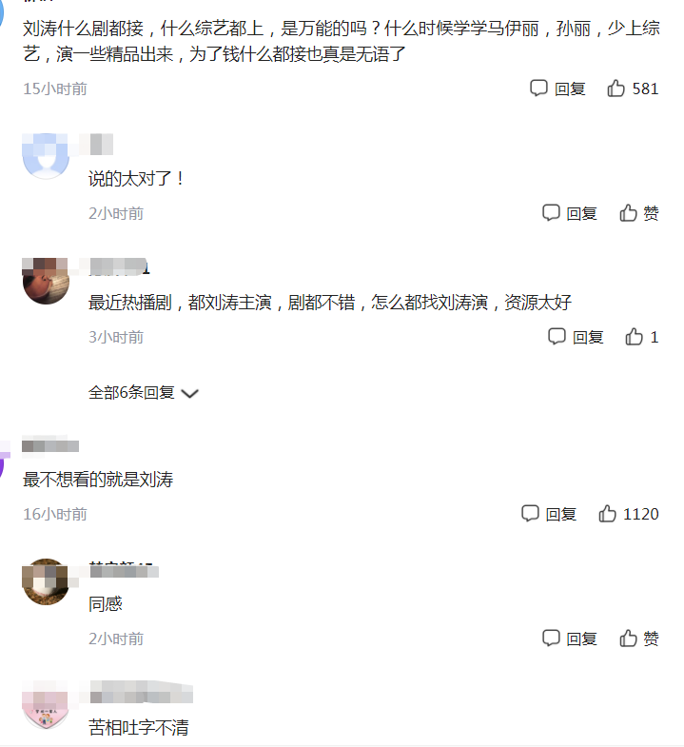Expand 全部6条回复 replies
Viewport: 684px width, 747px height.
tap(143, 393)
